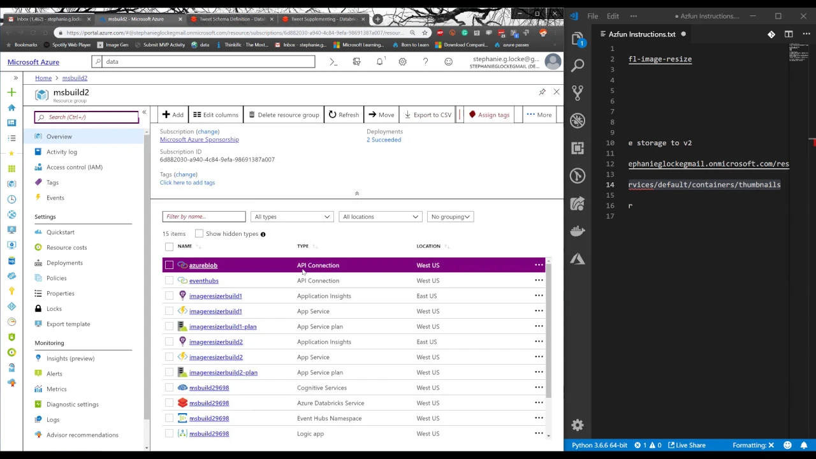Split the VS Code editor

pyautogui.click(x=789, y=34)
